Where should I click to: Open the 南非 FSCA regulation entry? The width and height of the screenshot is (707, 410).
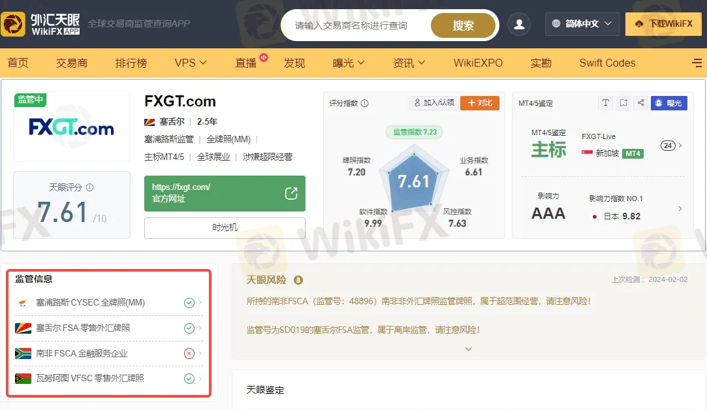coord(108,353)
